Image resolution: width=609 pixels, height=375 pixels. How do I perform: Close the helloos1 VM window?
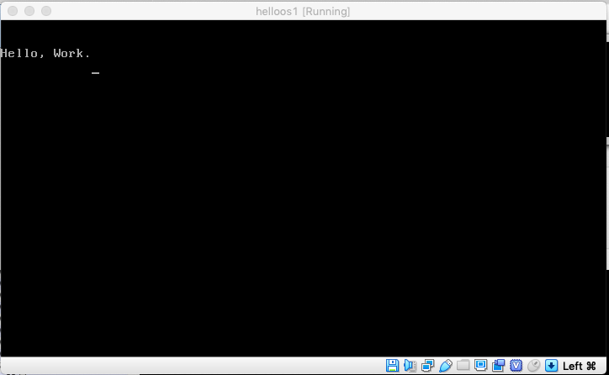click(13, 11)
